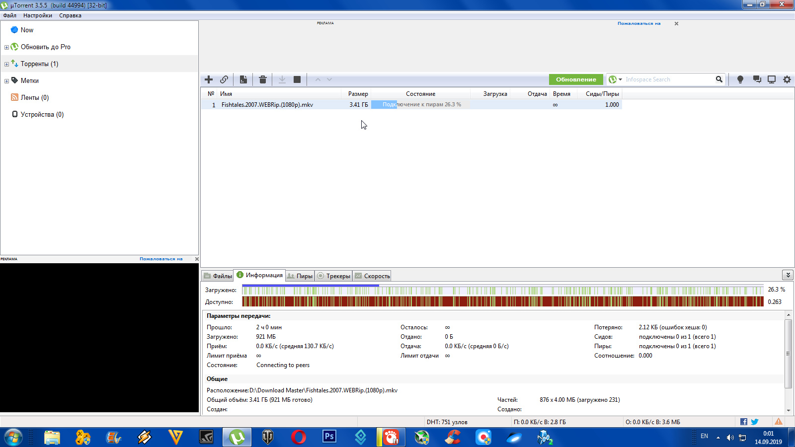Open the Windows Start menu
This screenshot has height=447, width=795.
click(13, 438)
